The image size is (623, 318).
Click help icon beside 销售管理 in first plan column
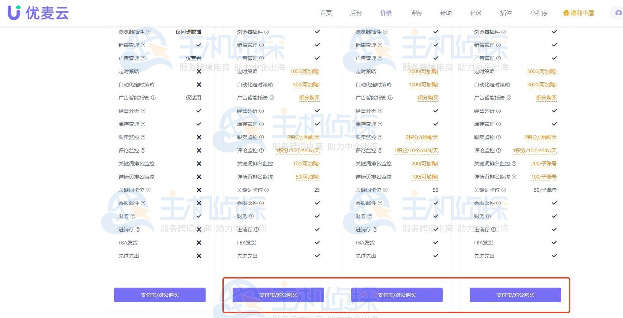click(x=143, y=45)
